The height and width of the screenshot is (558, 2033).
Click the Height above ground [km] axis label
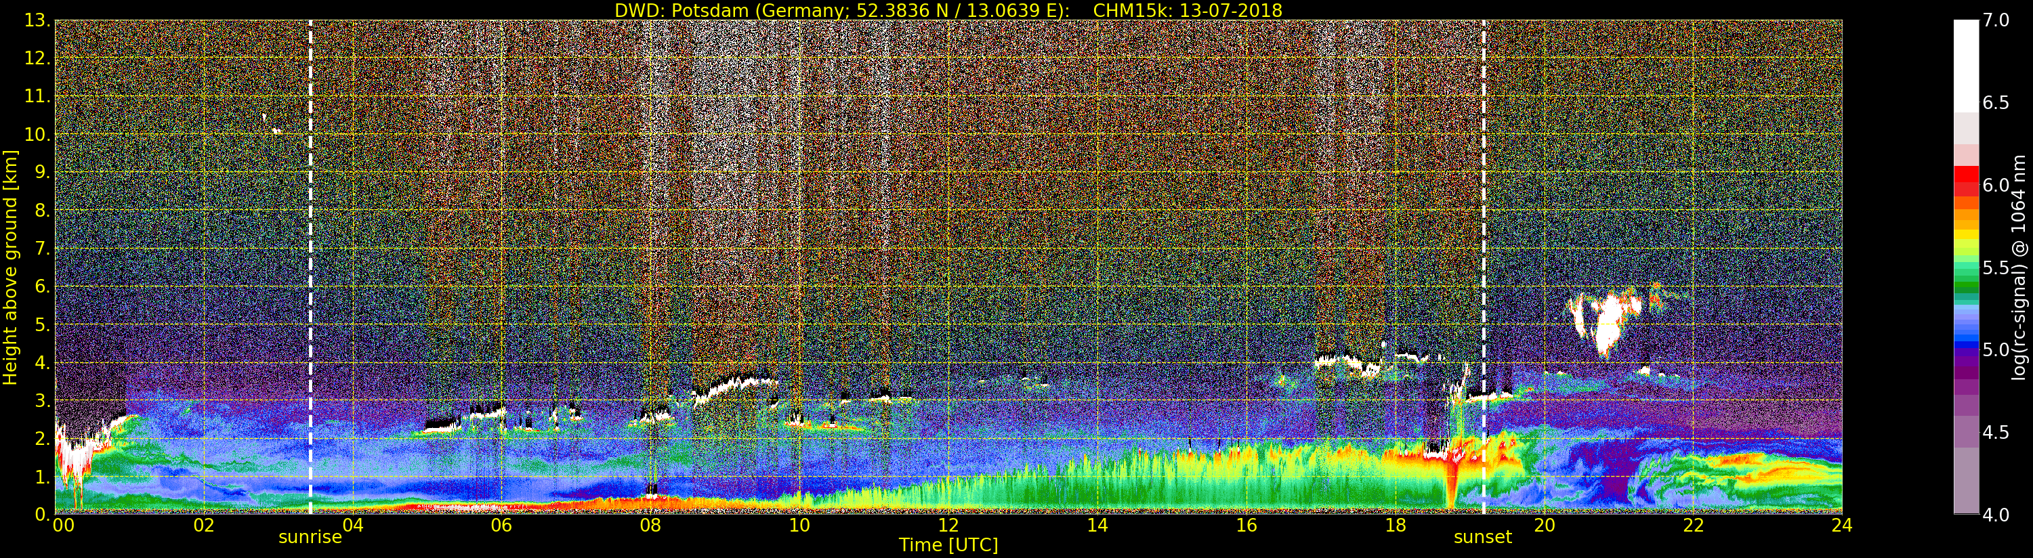10,267
